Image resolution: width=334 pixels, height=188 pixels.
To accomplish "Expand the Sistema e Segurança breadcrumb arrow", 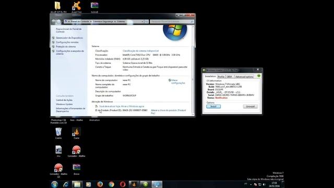I will (115, 21).
